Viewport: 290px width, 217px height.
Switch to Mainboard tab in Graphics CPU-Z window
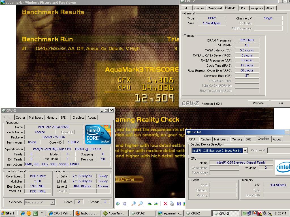[221, 139]
